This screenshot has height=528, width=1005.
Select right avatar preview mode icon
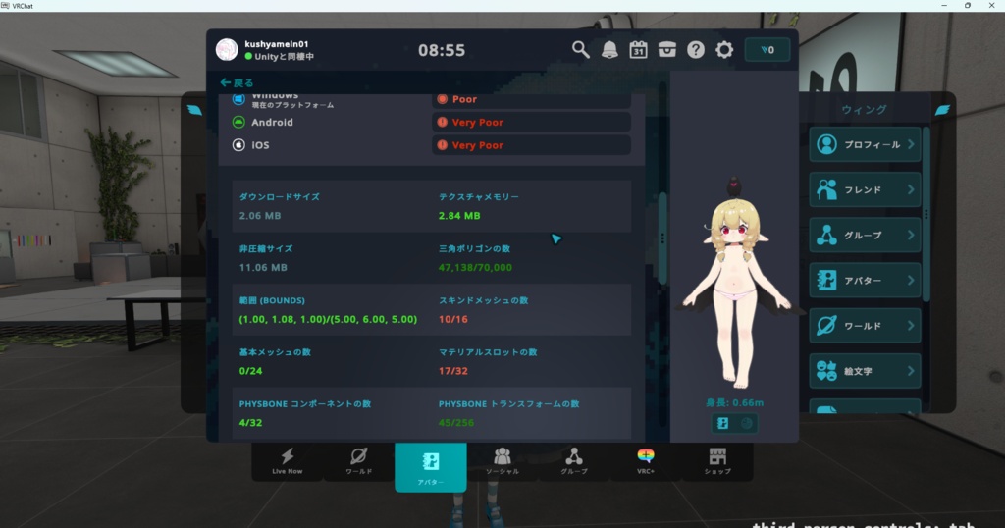click(746, 423)
